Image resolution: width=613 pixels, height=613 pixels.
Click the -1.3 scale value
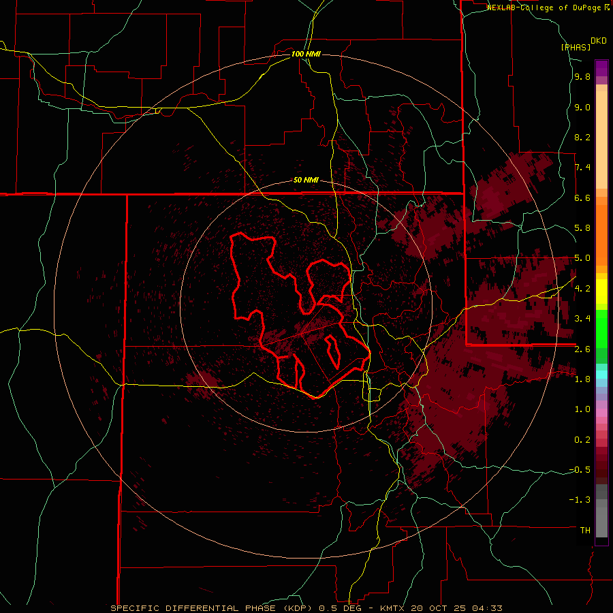[580, 500]
